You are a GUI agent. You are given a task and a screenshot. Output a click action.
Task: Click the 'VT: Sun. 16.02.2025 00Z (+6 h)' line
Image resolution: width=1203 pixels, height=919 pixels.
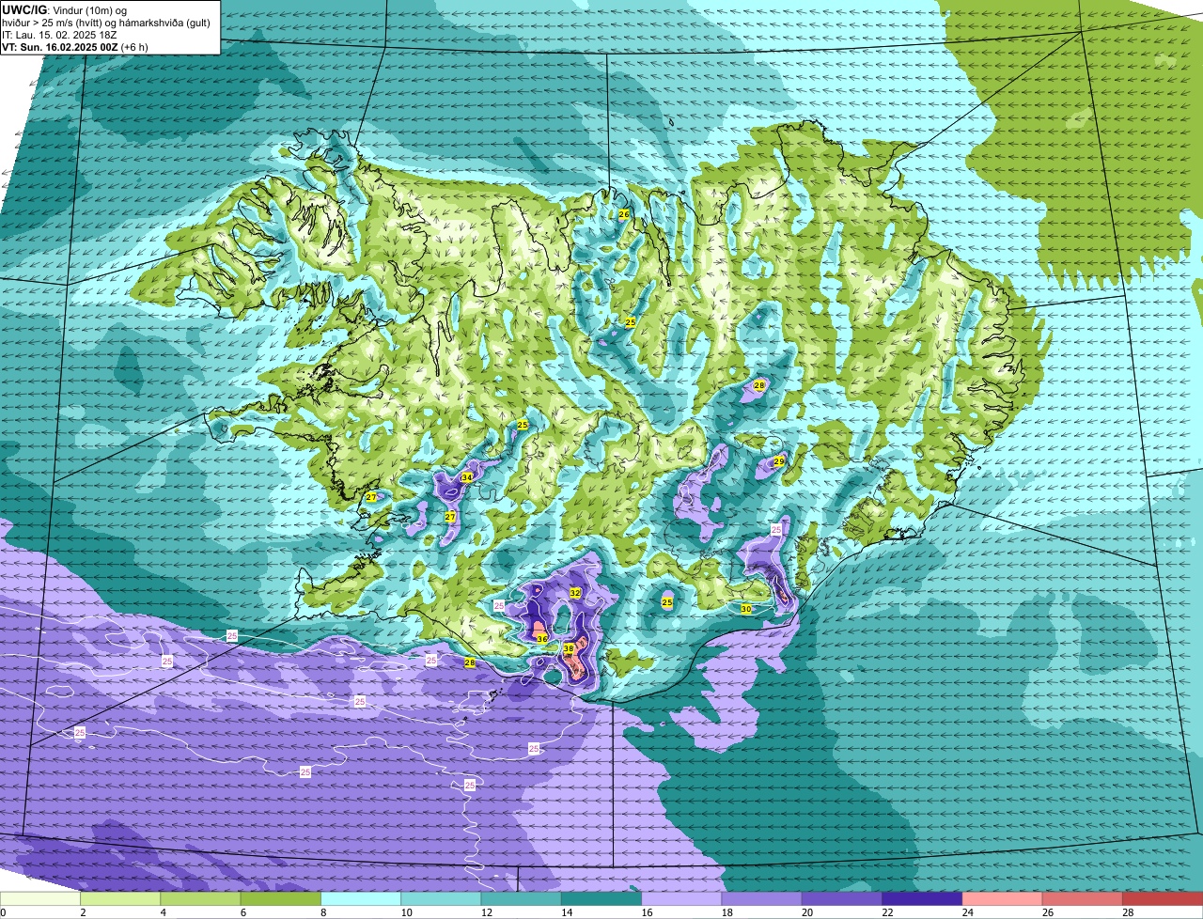75,46
